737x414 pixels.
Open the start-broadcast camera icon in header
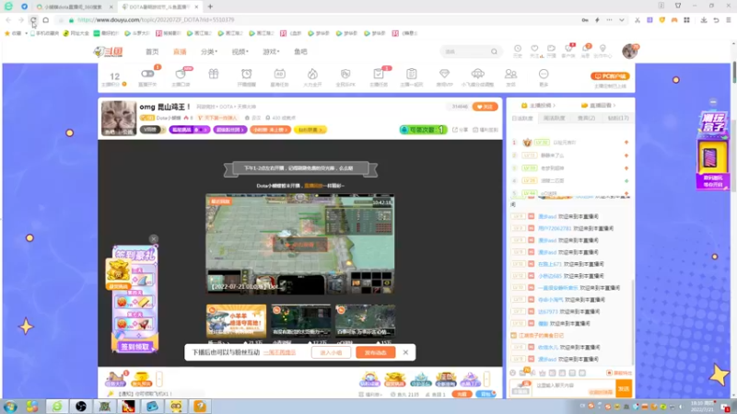pyautogui.click(x=551, y=49)
